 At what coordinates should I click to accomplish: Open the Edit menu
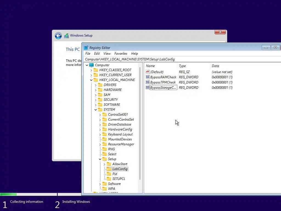tap(97, 54)
